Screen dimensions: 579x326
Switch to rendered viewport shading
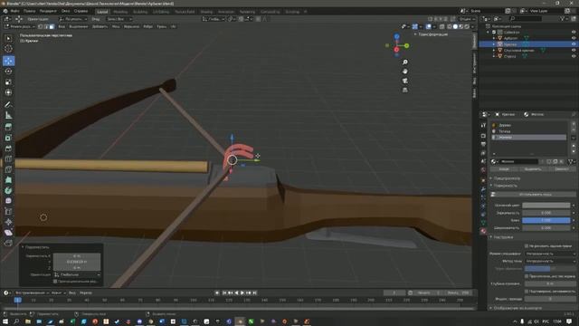click(467, 26)
